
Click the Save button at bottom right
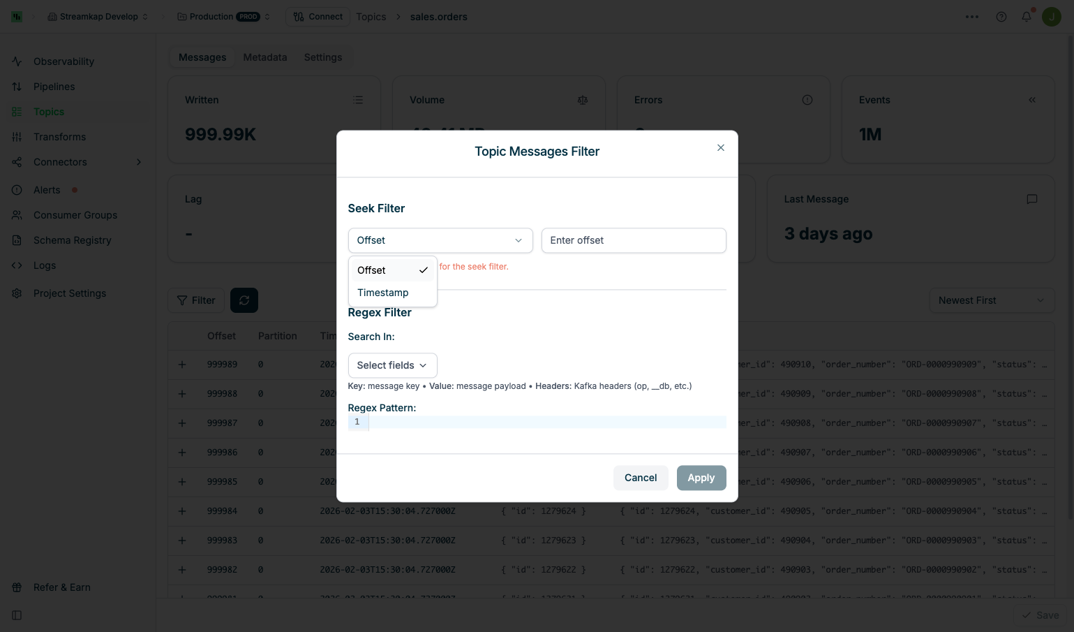(1041, 615)
